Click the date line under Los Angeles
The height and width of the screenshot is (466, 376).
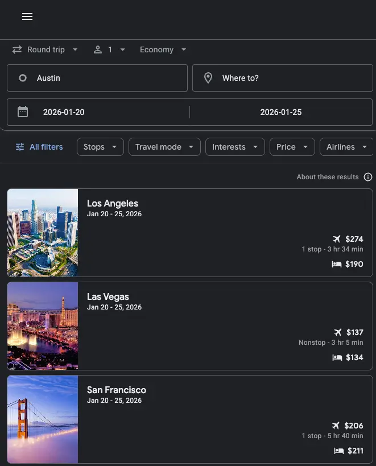(114, 214)
